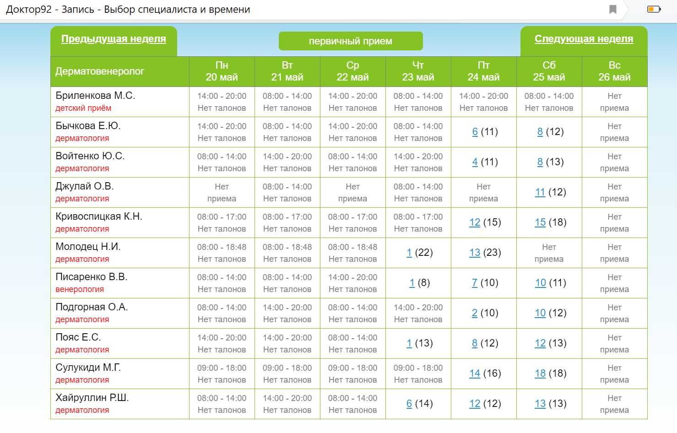Select doctor name Джулай О.В.
The image size is (677, 433).
click(85, 186)
